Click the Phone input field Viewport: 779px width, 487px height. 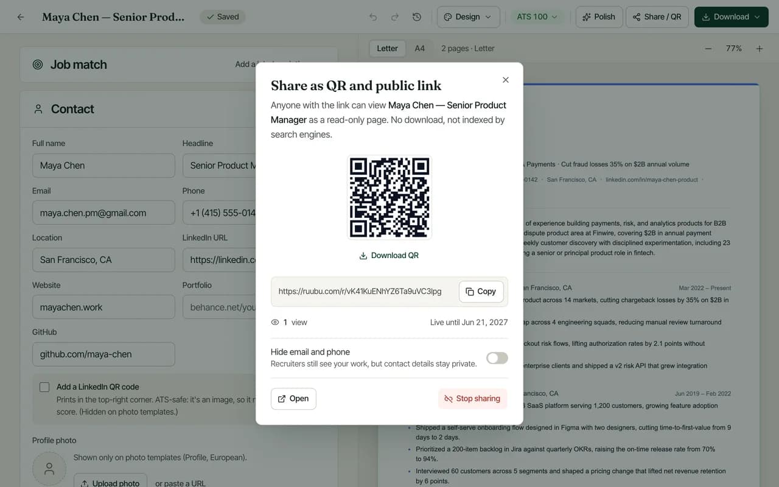tap(219, 213)
